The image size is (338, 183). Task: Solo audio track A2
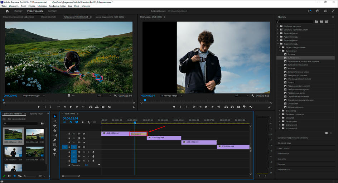pyautogui.click(x=88, y=156)
